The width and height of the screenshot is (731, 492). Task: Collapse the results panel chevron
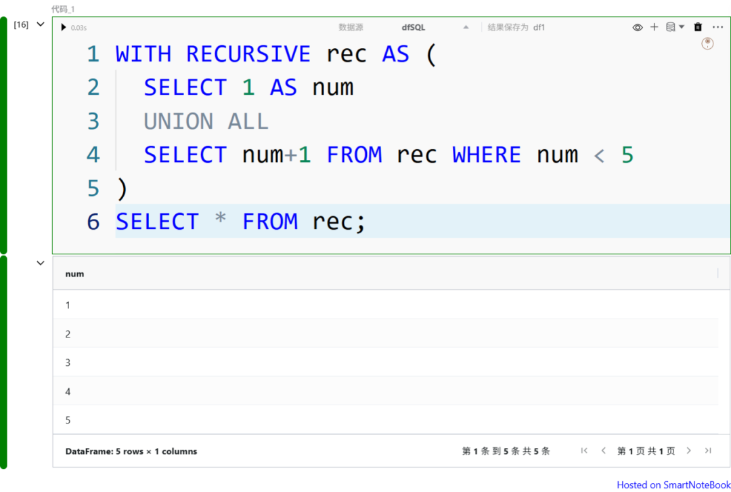coord(40,263)
